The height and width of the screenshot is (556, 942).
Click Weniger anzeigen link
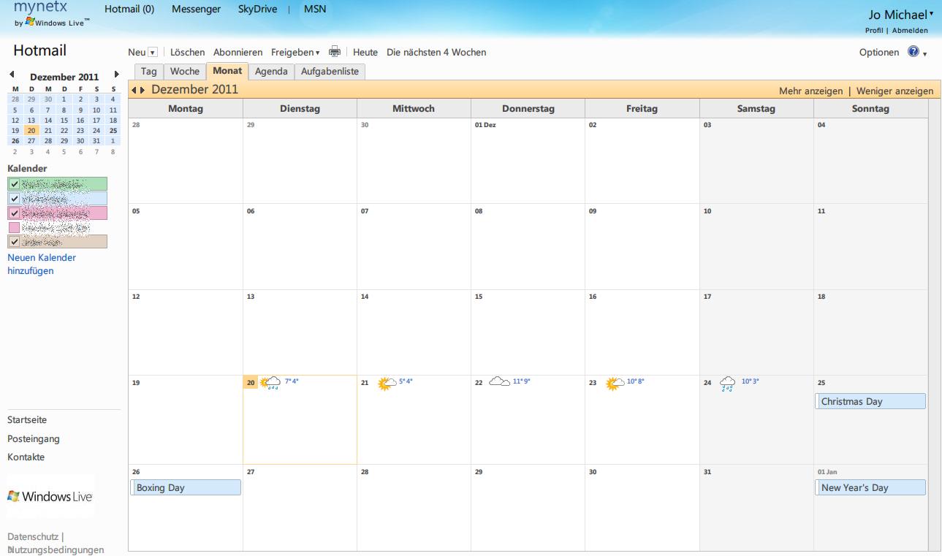pyautogui.click(x=894, y=91)
